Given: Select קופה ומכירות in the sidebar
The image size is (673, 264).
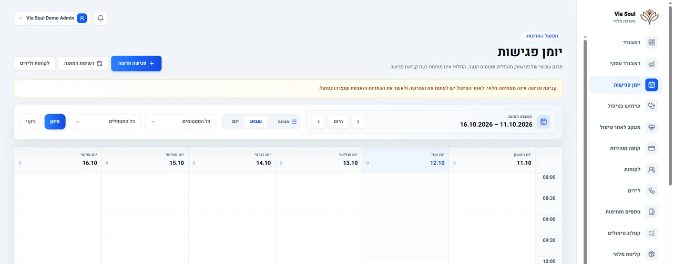Looking at the screenshot, I should pos(624,148).
